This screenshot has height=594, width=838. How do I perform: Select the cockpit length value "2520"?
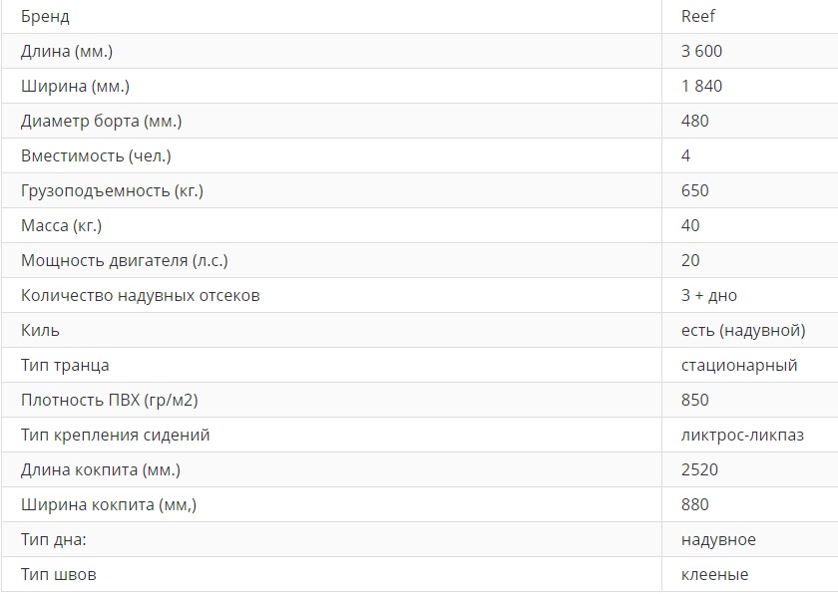point(699,470)
